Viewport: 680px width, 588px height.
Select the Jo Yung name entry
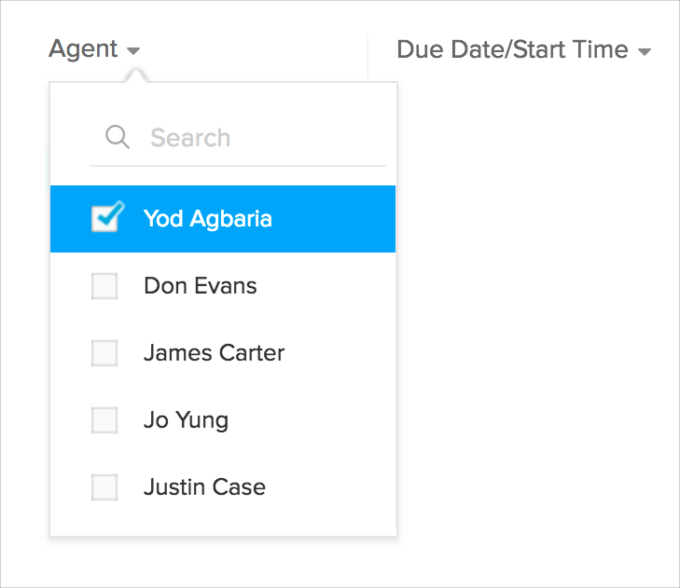coord(186,420)
